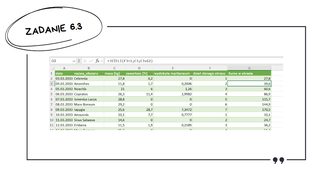Select cell "Coprates"
331x186 pixels.
point(89,94)
